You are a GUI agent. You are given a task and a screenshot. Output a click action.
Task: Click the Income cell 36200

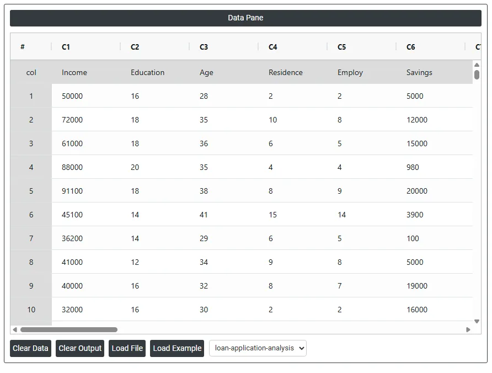[86, 238]
